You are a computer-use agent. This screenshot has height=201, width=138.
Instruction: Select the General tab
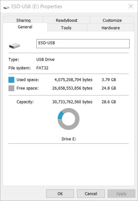(x=25, y=27)
